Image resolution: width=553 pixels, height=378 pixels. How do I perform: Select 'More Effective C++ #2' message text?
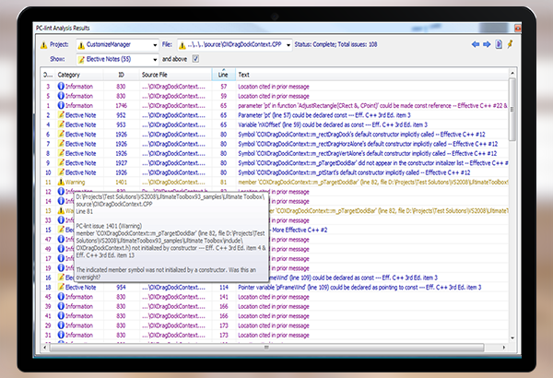(300, 230)
